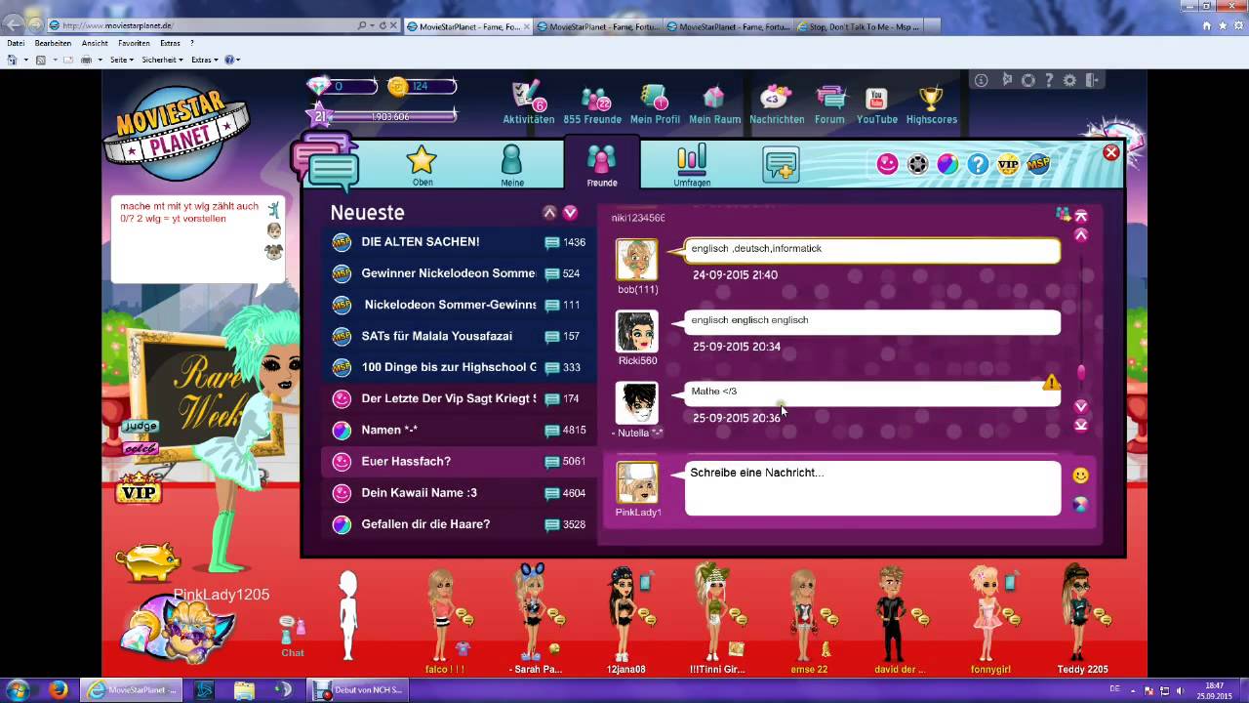Click bob(111) avatar thumbnail
This screenshot has width=1249, height=703.
[x=637, y=260]
